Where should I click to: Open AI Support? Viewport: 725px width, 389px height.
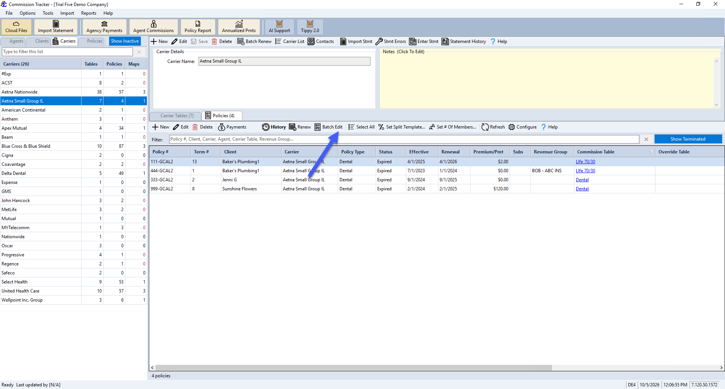click(279, 27)
